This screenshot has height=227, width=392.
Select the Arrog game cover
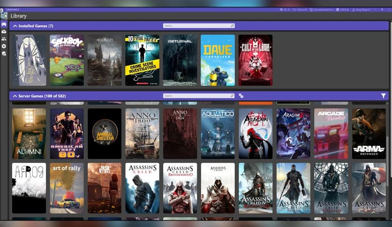click(29, 188)
